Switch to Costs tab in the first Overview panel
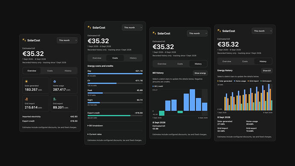Image resolution: width=295 pixels, height=166 pixels. click(x=50, y=71)
